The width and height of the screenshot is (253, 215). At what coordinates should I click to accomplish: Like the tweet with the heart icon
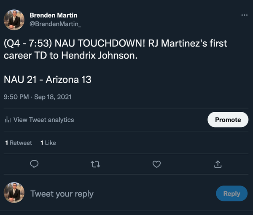pos(156,164)
